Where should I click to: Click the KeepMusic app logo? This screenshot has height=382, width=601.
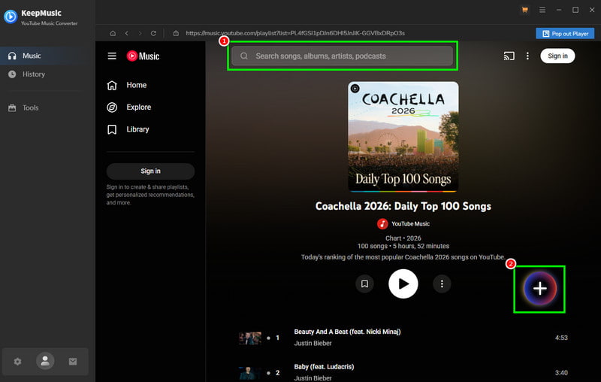pyautogui.click(x=11, y=17)
